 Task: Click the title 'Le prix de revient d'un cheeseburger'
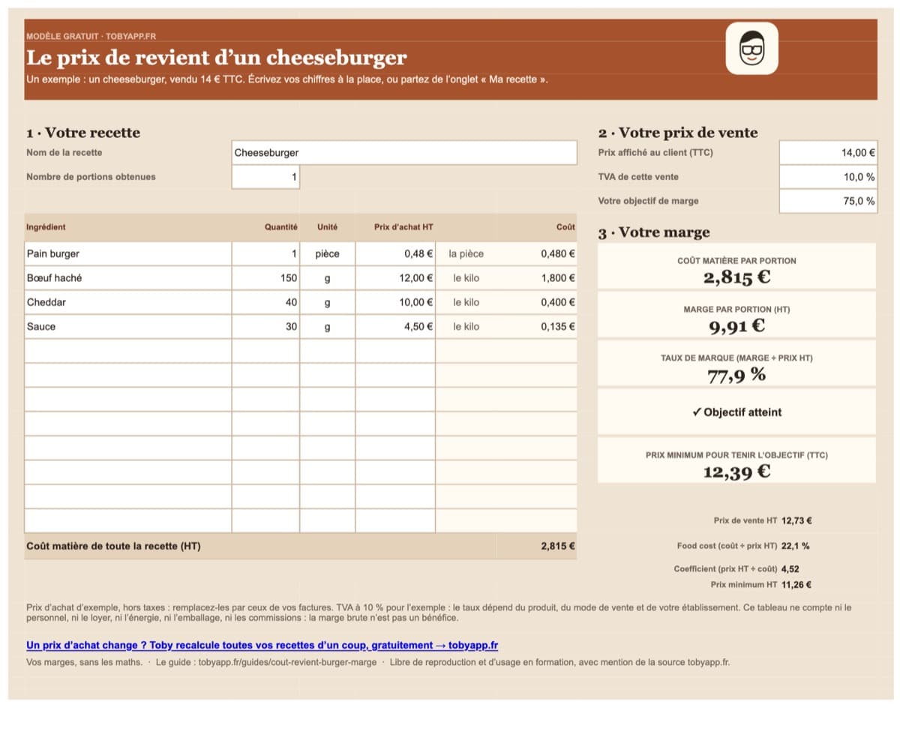click(217, 58)
